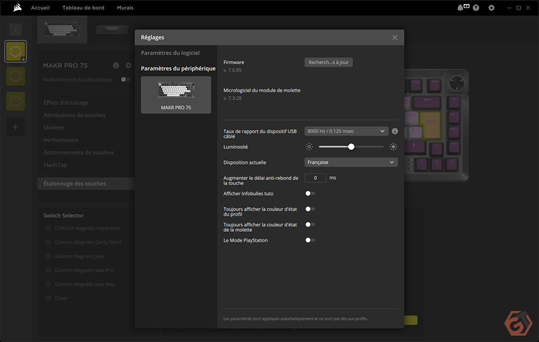
Task: Select the second yellow profile icon
Action: (x=15, y=76)
